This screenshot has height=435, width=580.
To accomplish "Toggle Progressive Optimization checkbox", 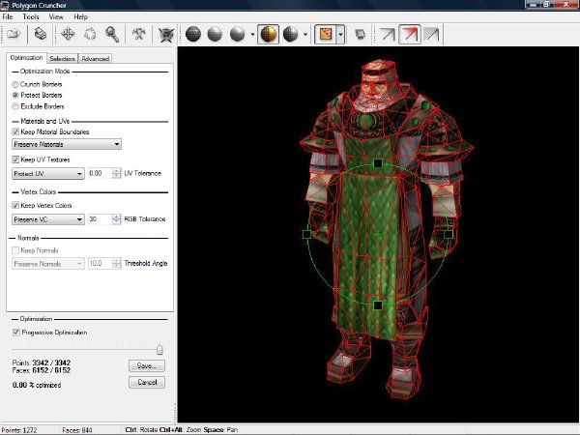I will coord(15,333).
